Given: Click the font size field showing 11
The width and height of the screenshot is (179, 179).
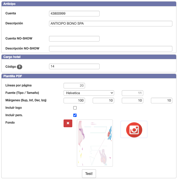Looking at the screenshot, I should point(133,93).
